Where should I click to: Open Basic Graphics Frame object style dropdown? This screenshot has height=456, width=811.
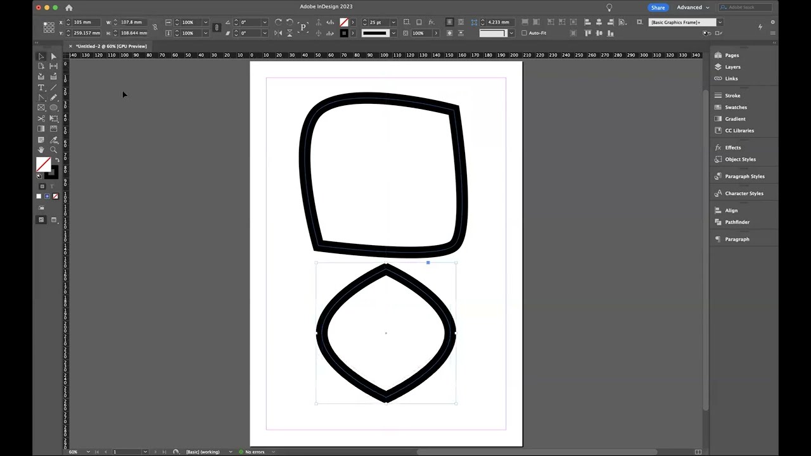pyautogui.click(x=720, y=22)
